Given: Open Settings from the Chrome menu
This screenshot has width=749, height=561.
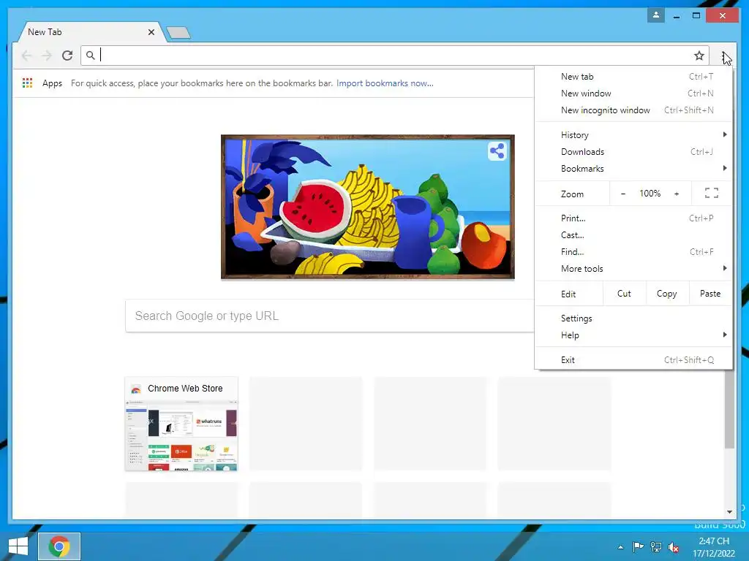Looking at the screenshot, I should (x=633, y=318).
